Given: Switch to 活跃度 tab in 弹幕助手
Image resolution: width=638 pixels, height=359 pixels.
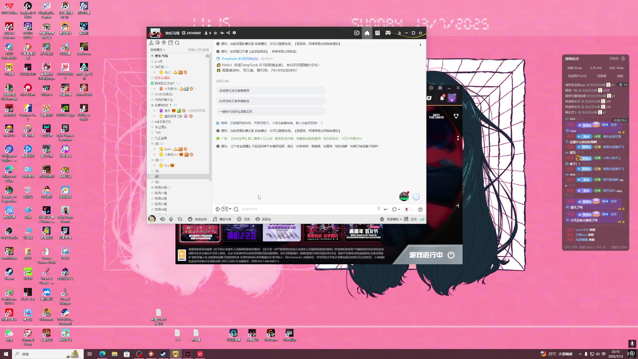Looking at the screenshot, I should (602, 76).
